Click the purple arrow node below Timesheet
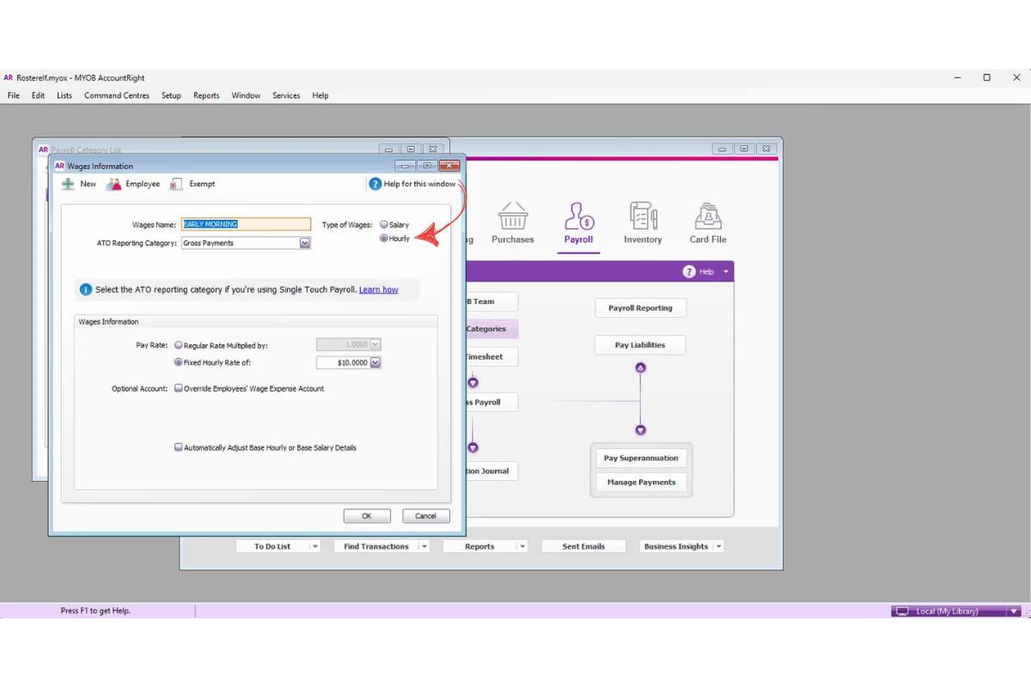The image size is (1031, 687). coord(473,382)
